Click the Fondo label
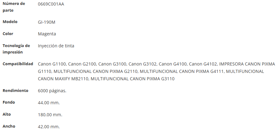Viewport: 279px width, 135px height. point(9,102)
